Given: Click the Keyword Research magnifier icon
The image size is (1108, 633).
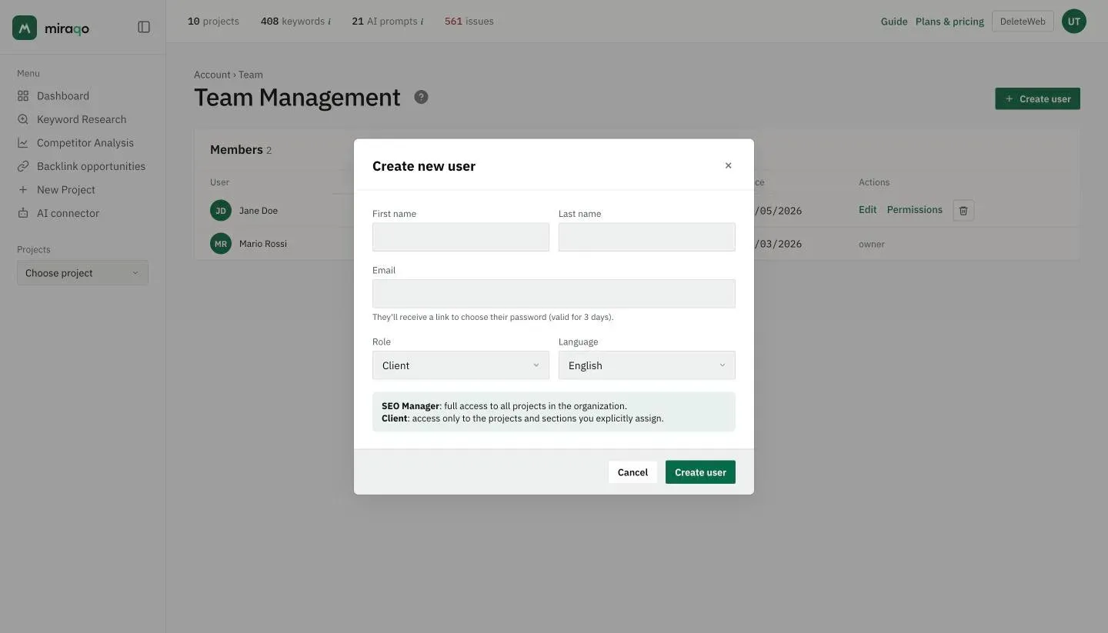Looking at the screenshot, I should coord(23,119).
